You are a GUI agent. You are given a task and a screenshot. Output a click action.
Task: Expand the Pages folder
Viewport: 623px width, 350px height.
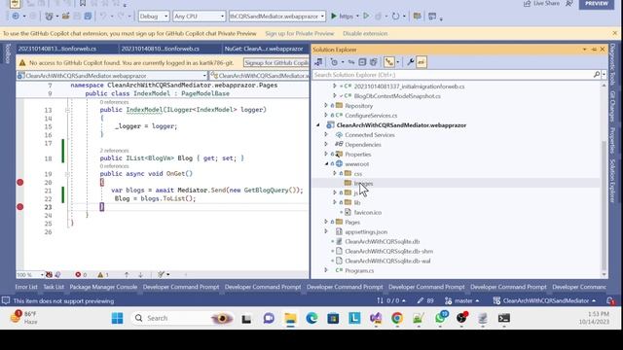[x=326, y=222]
